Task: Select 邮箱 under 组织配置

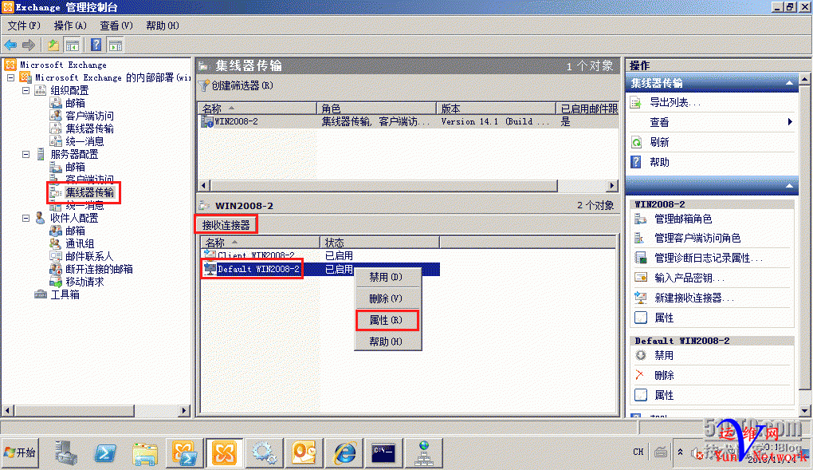Action: click(75, 104)
